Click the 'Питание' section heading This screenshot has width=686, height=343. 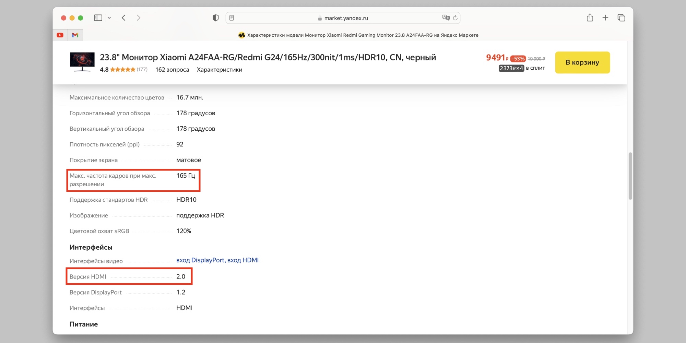coord(84,324)
